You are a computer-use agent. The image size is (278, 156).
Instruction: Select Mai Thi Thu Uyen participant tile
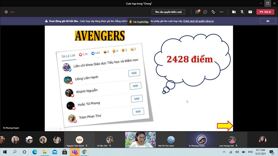coord(171,140)
